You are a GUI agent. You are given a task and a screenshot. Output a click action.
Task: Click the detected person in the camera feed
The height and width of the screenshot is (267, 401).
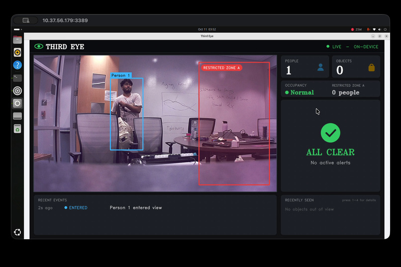click(x=126, y=114)
